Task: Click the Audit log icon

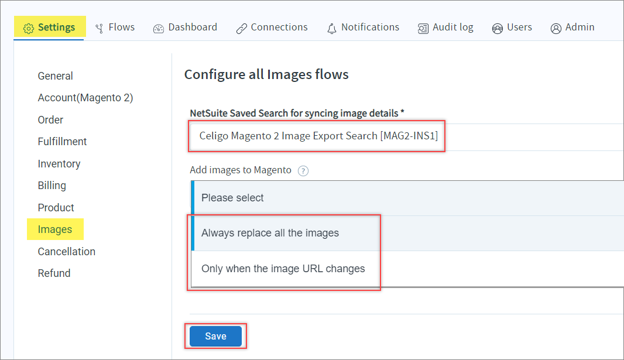Action: tap(423, 28)
